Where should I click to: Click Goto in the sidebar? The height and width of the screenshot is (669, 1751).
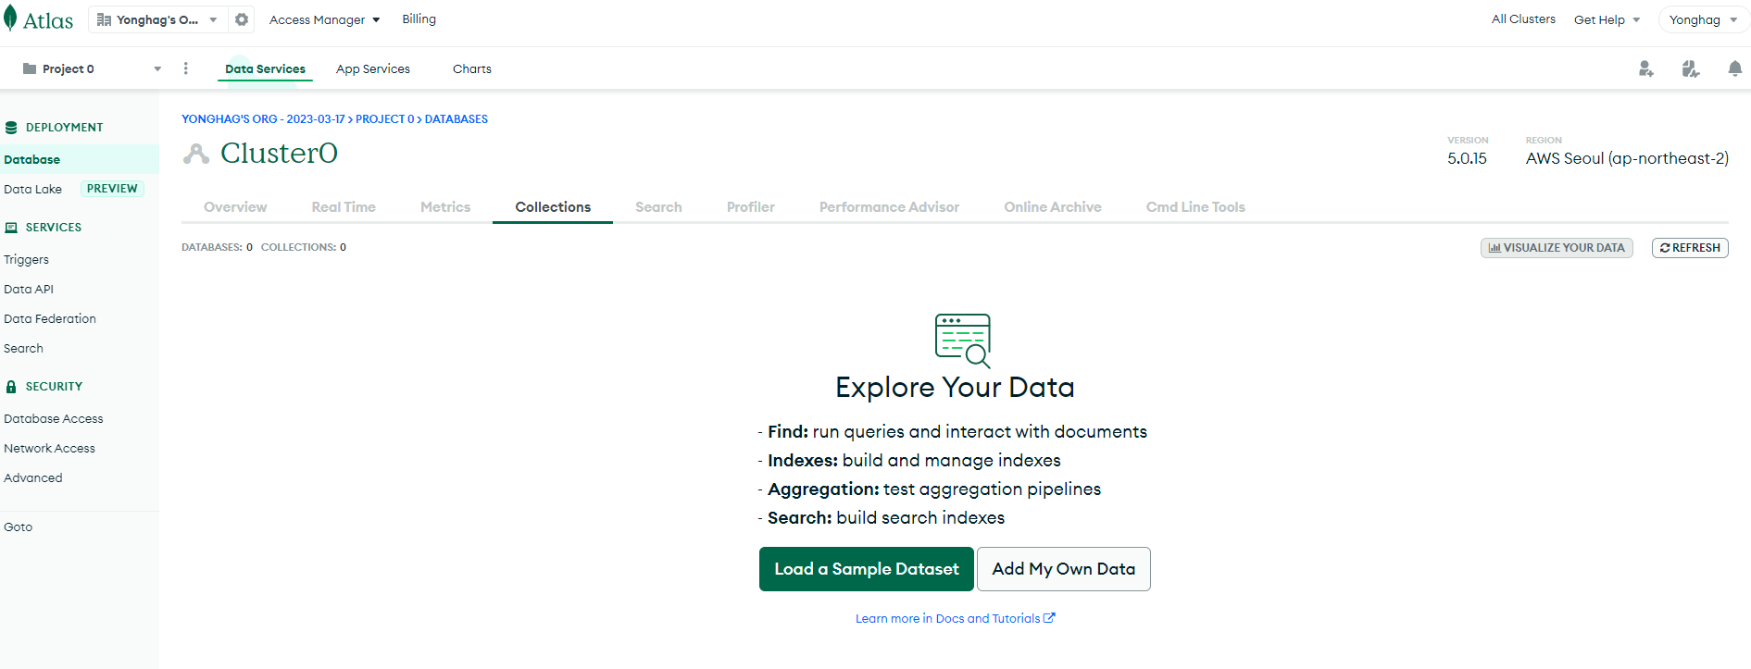coord(18,527)
